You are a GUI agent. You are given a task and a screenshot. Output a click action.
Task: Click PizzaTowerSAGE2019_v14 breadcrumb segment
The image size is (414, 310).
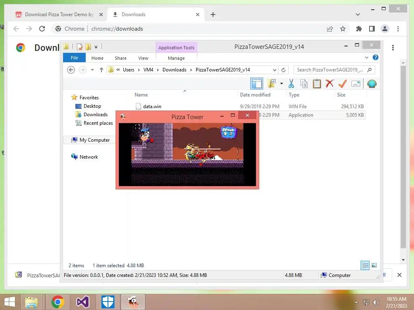coord(223,70)
